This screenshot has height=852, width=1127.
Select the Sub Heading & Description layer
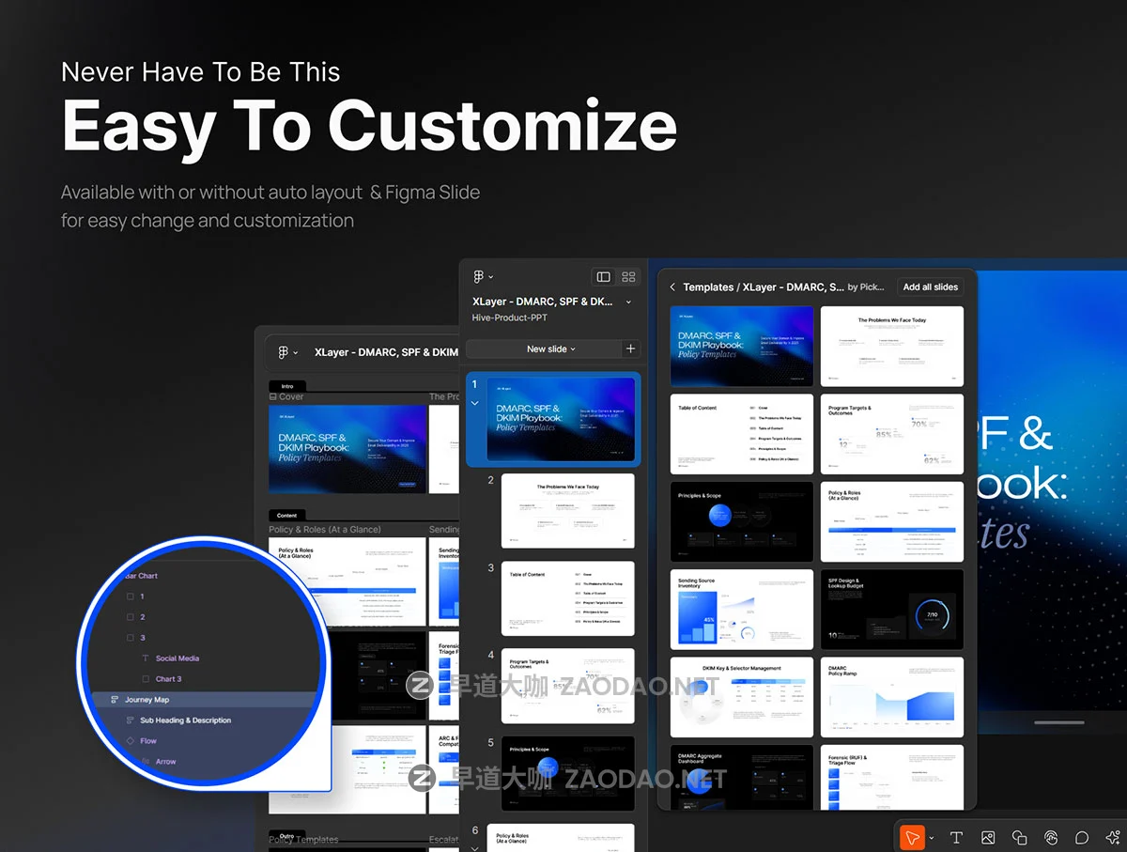185,720
